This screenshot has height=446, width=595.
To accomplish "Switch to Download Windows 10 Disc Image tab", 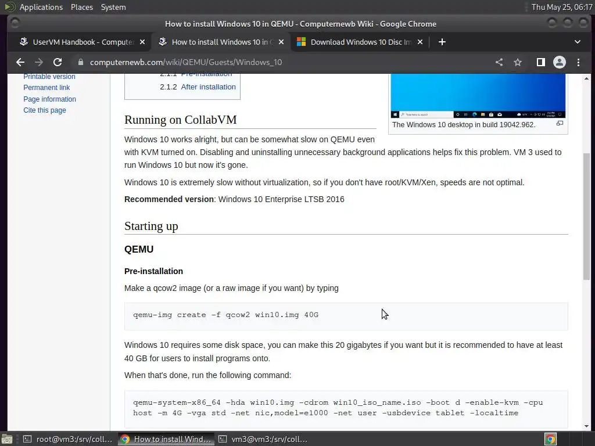I will [360, 42].
